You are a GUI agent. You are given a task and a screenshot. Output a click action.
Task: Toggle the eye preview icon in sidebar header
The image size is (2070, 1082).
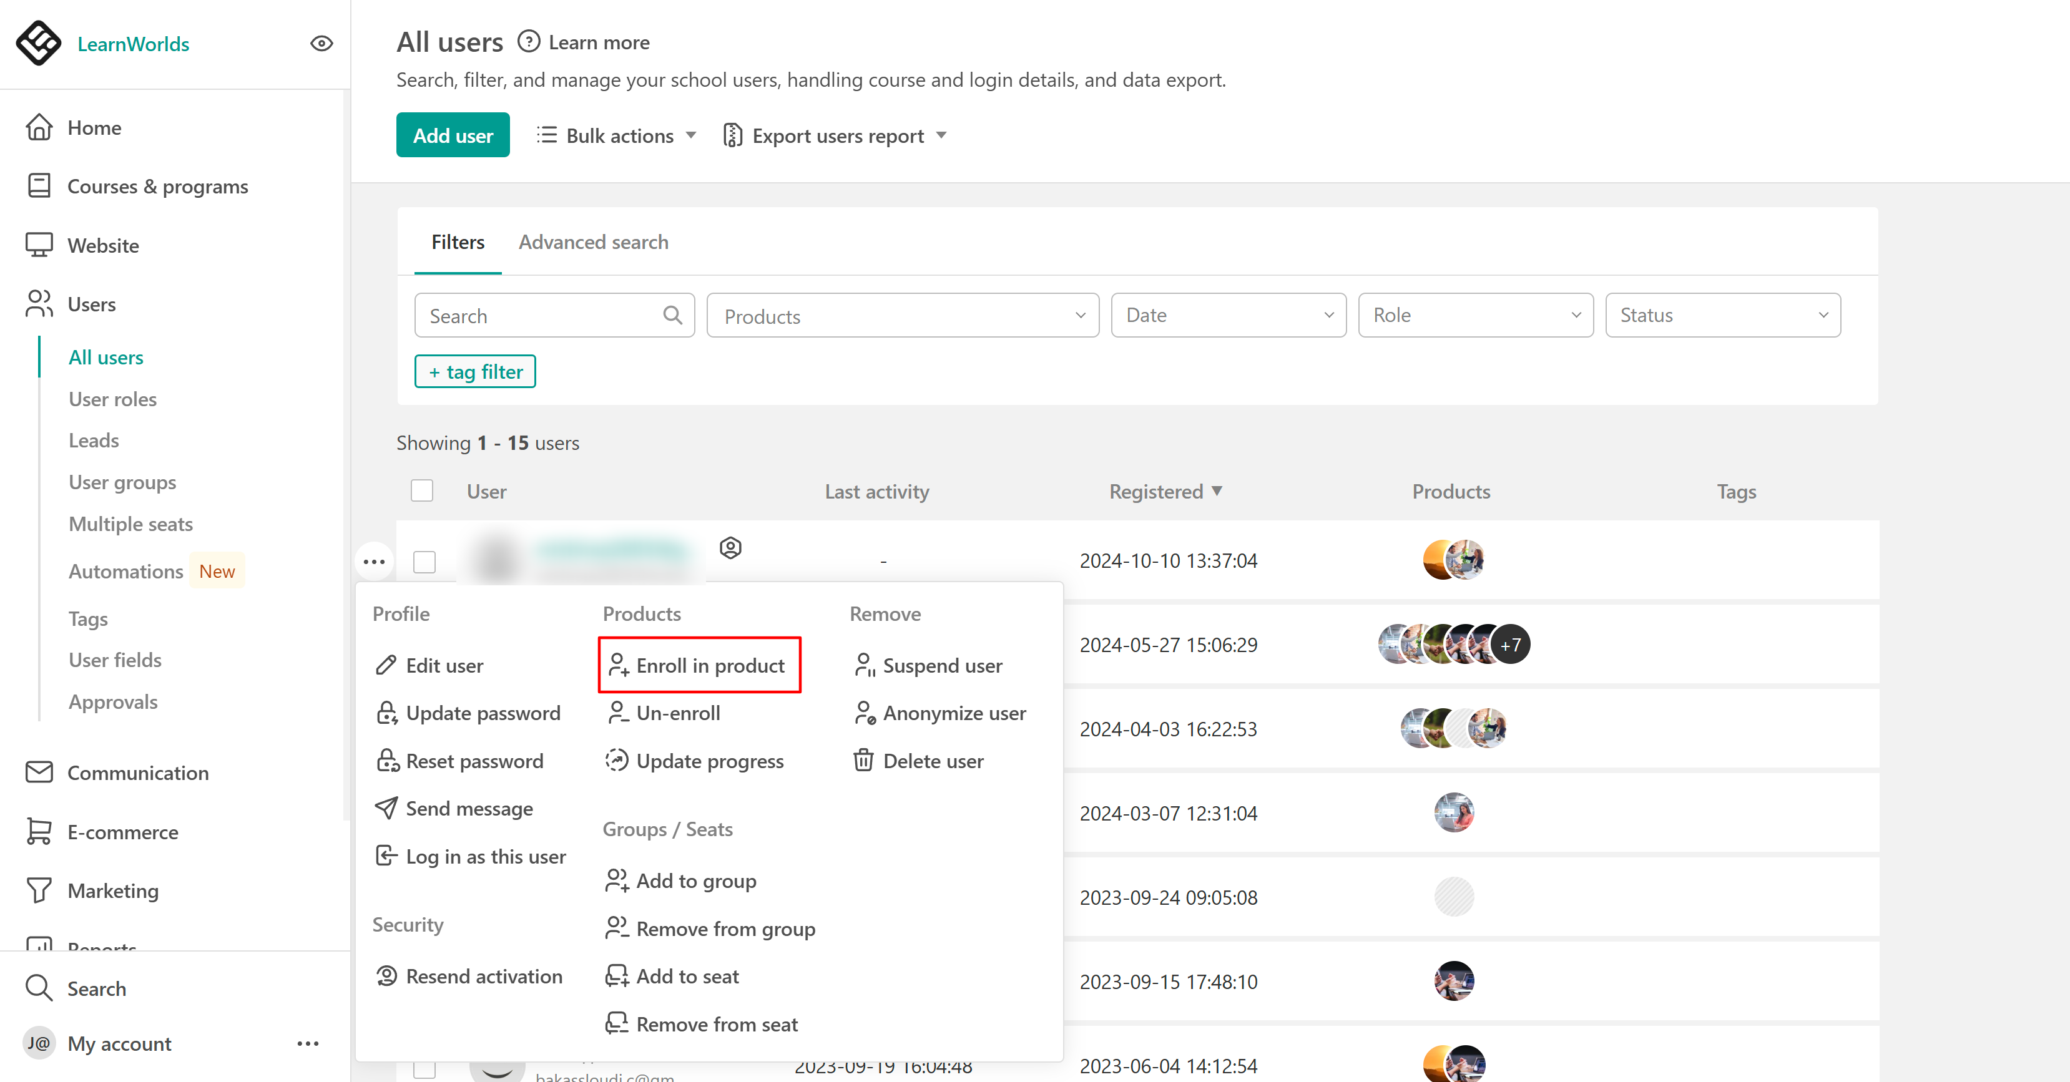[x=321, y=44]
